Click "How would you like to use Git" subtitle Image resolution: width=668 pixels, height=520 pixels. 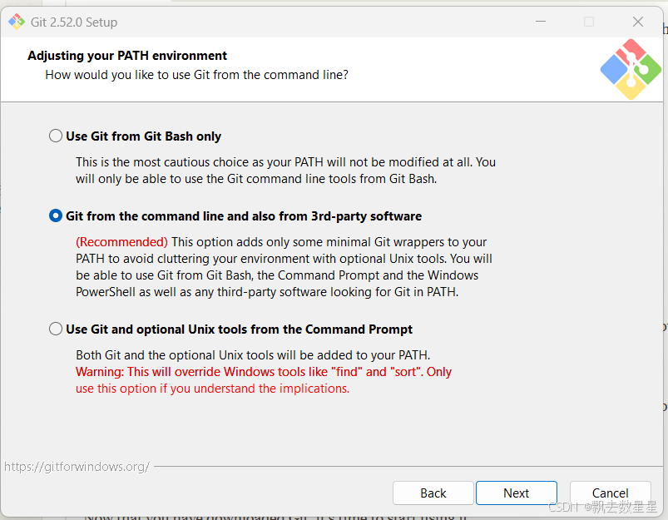(197, 75)
